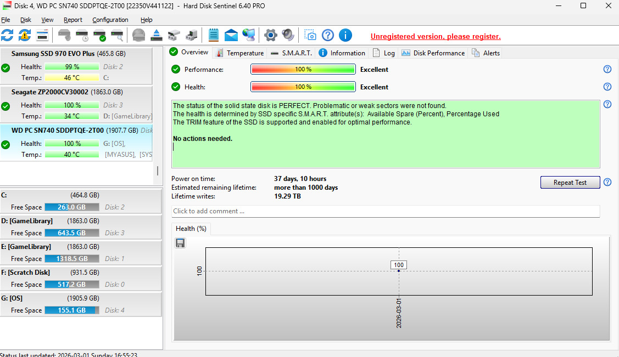Click the disk with clock toolbar icon
Image resolution: width=619 pixels, height=357 pixels.
(x=82, y=35)
